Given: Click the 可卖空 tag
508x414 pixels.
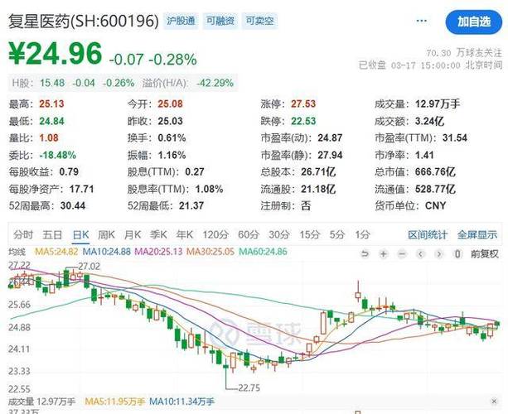Looking at the screenshot, I should click(x=259, y=21).
